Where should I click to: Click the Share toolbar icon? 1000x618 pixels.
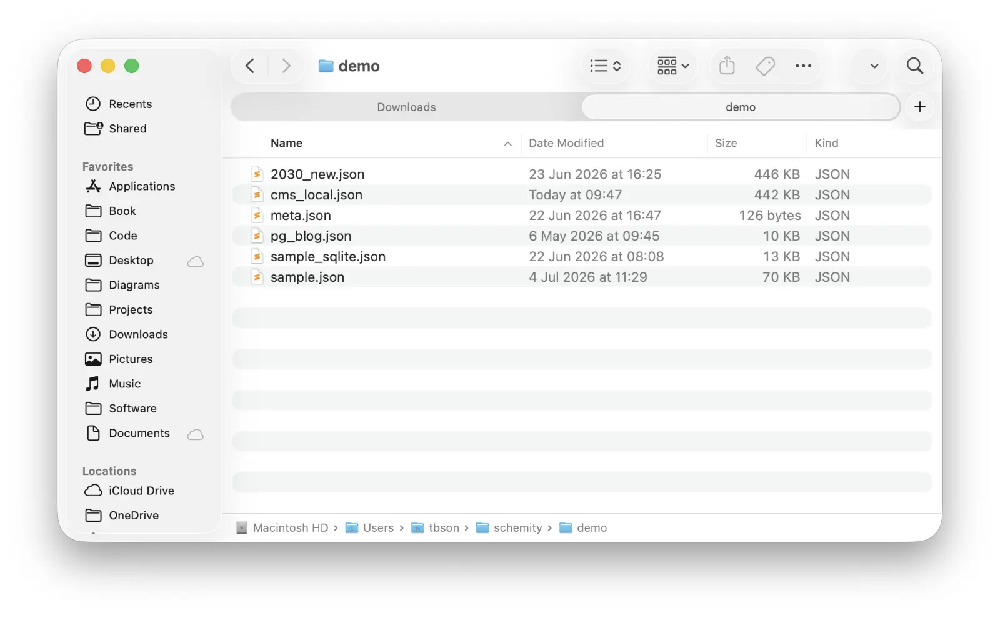727,66
